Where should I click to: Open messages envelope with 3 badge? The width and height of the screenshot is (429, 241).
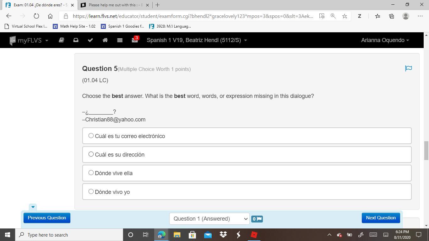[x=135, y=40]
